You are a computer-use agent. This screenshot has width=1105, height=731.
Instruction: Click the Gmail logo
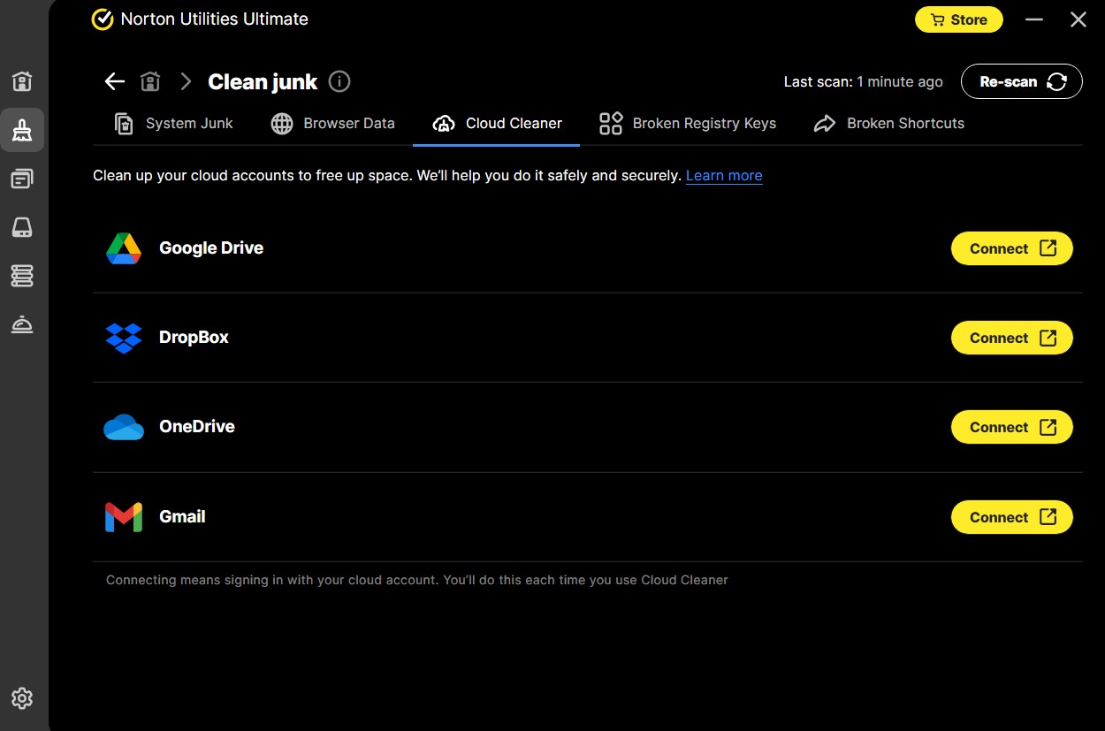(124, 517)
